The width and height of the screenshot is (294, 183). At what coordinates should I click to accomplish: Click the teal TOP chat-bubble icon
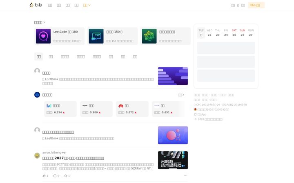coord(96,36)
